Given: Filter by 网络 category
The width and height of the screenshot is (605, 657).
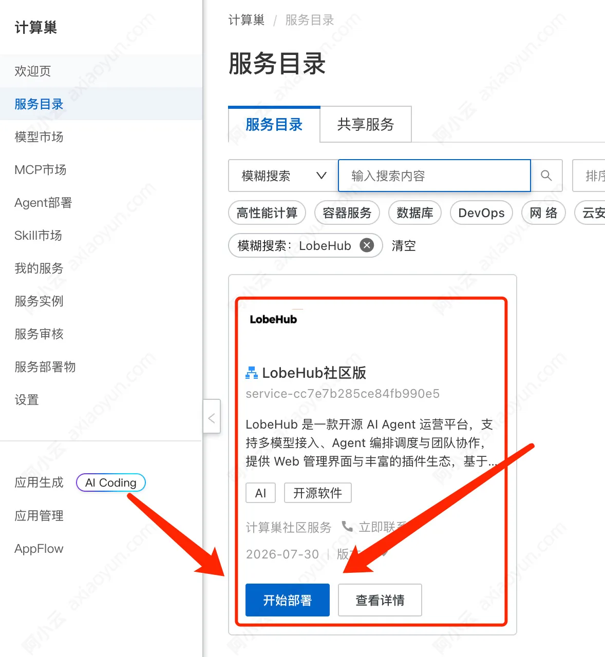Looking at the screenshot, I should point(543,212).
